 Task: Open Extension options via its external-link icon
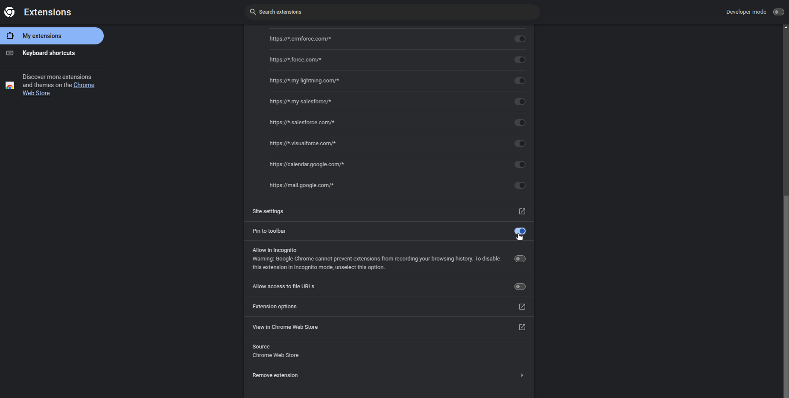[522, 307]
